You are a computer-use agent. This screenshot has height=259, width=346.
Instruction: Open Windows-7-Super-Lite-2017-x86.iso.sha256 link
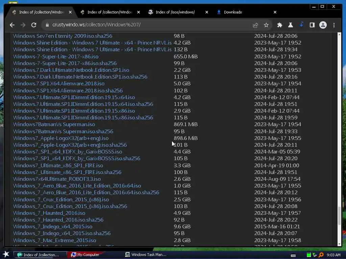click(65, 63)
